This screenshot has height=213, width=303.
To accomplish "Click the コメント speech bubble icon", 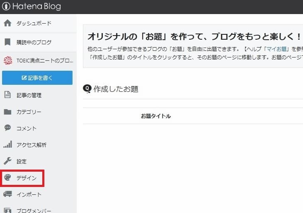I will pos(7,128).
